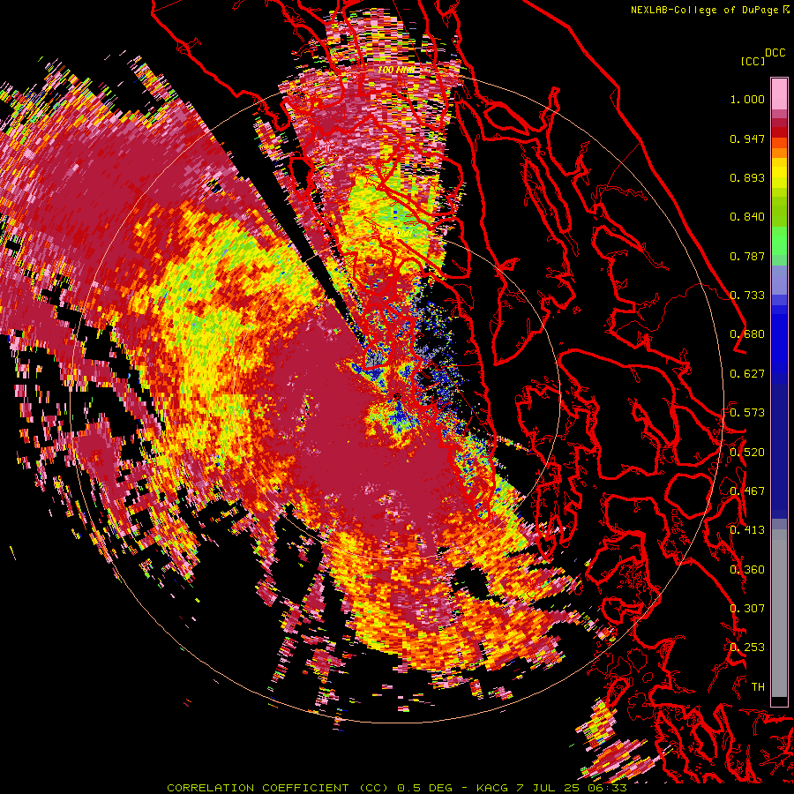The height and width of the screenshot is (794, 794).
Task: Click the 0.573 legend value
Action: pos(747,413)
